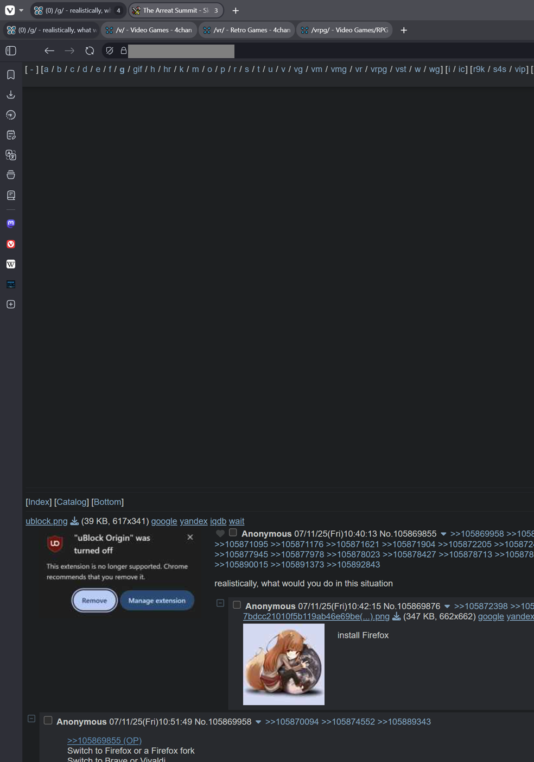Screen dimensions: 534x762
Task: Open the content blocker shield icon
Action: tap(110, 51)
